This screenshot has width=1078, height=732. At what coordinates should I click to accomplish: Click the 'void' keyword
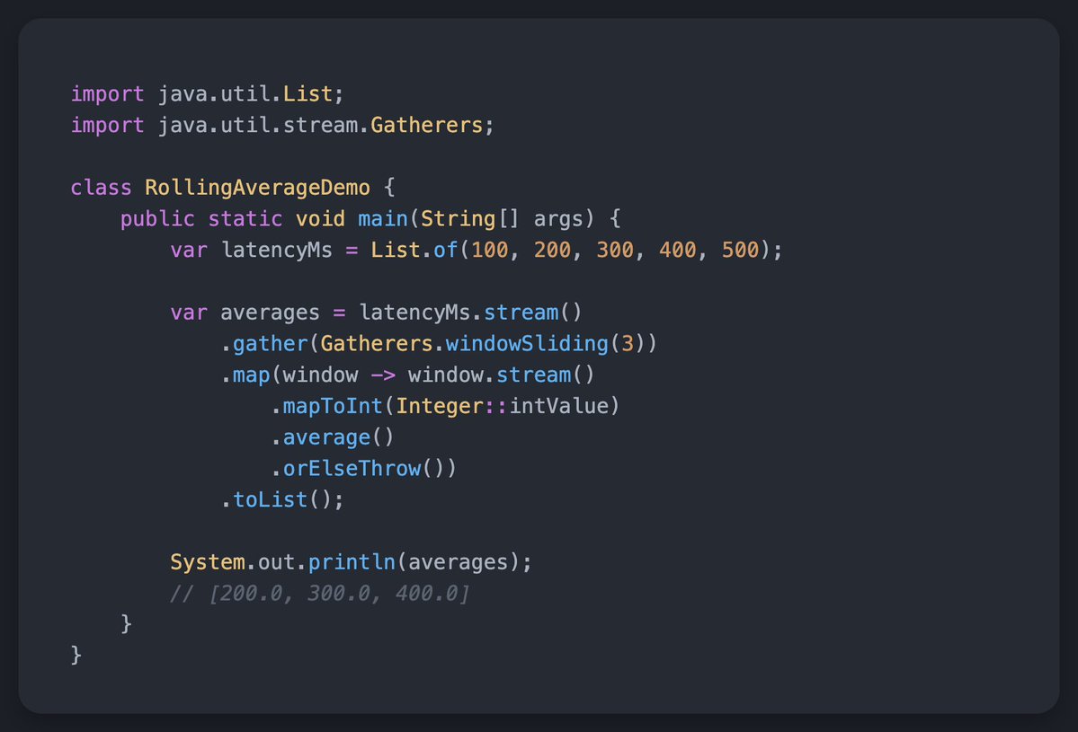[x=320, y=218]
